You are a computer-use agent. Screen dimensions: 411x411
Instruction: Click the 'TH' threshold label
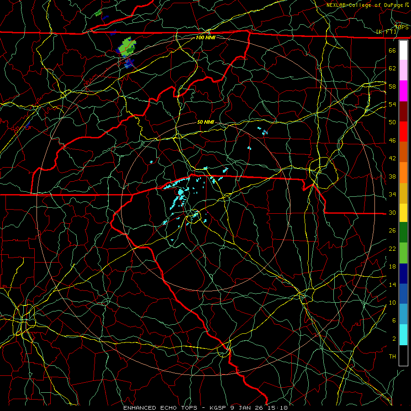[392, 357]
